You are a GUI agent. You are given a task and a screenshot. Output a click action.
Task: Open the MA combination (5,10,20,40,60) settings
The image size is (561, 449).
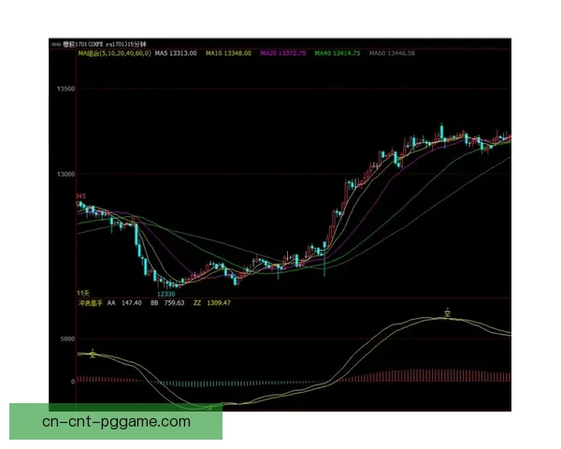click(x=113, y=53)
